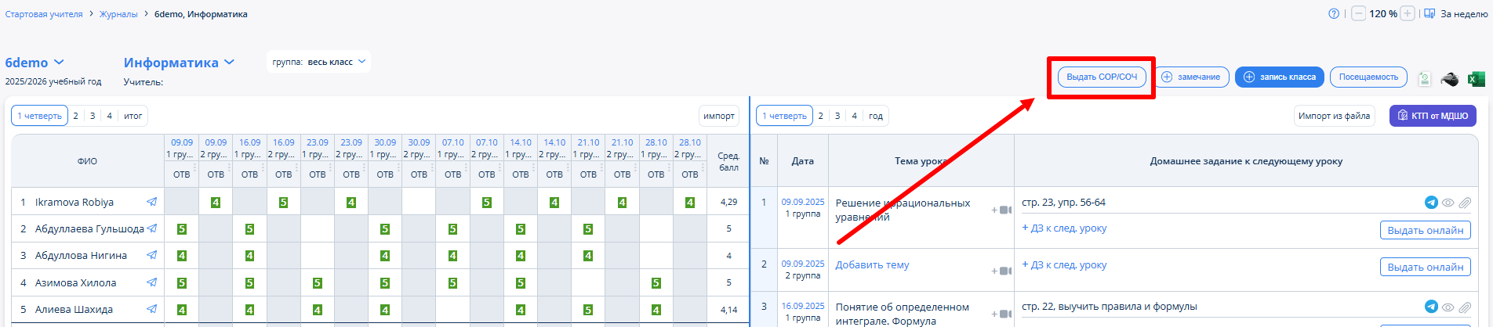
Task: Click the paperclip attachment icon in lesson 1
Action: coord(1465,203)
